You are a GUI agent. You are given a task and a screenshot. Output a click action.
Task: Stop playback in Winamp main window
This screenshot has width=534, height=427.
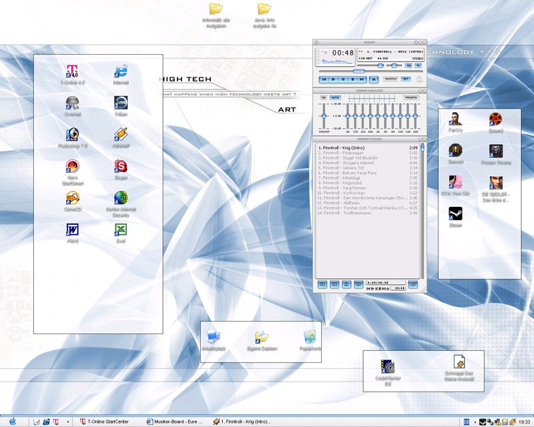352,79
